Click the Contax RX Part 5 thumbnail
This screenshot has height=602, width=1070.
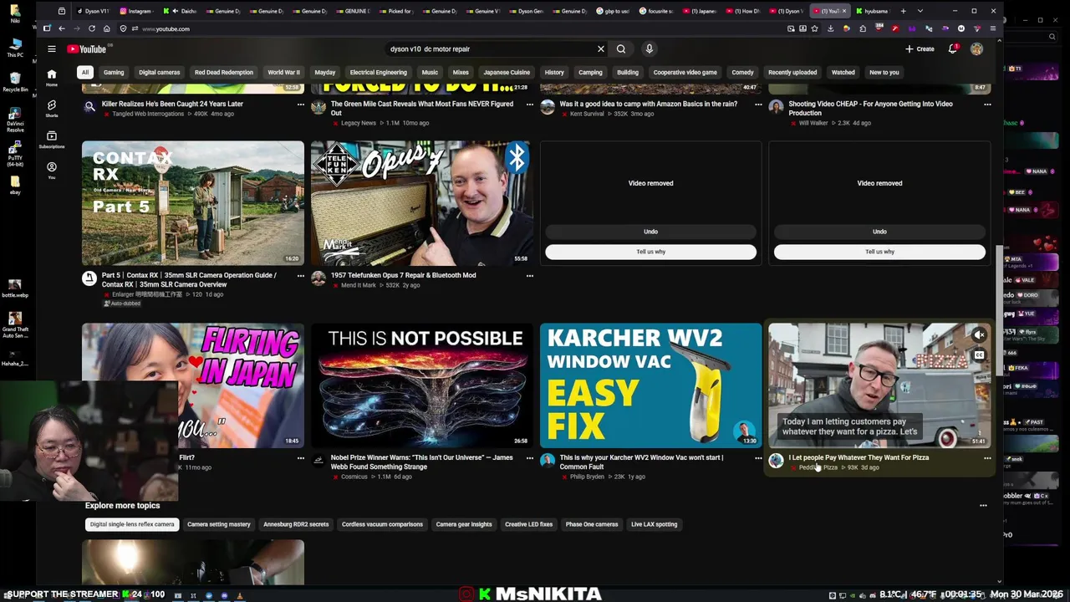(x=193, y=203)
